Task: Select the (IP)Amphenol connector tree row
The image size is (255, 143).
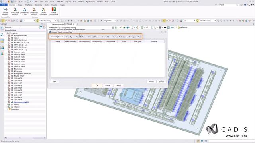Action: click(22, 73)
